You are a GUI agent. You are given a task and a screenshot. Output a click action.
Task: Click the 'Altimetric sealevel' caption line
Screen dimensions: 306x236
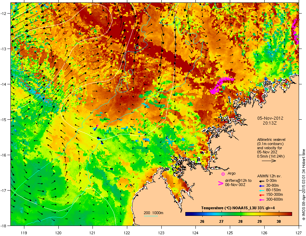tap(271, 140)
